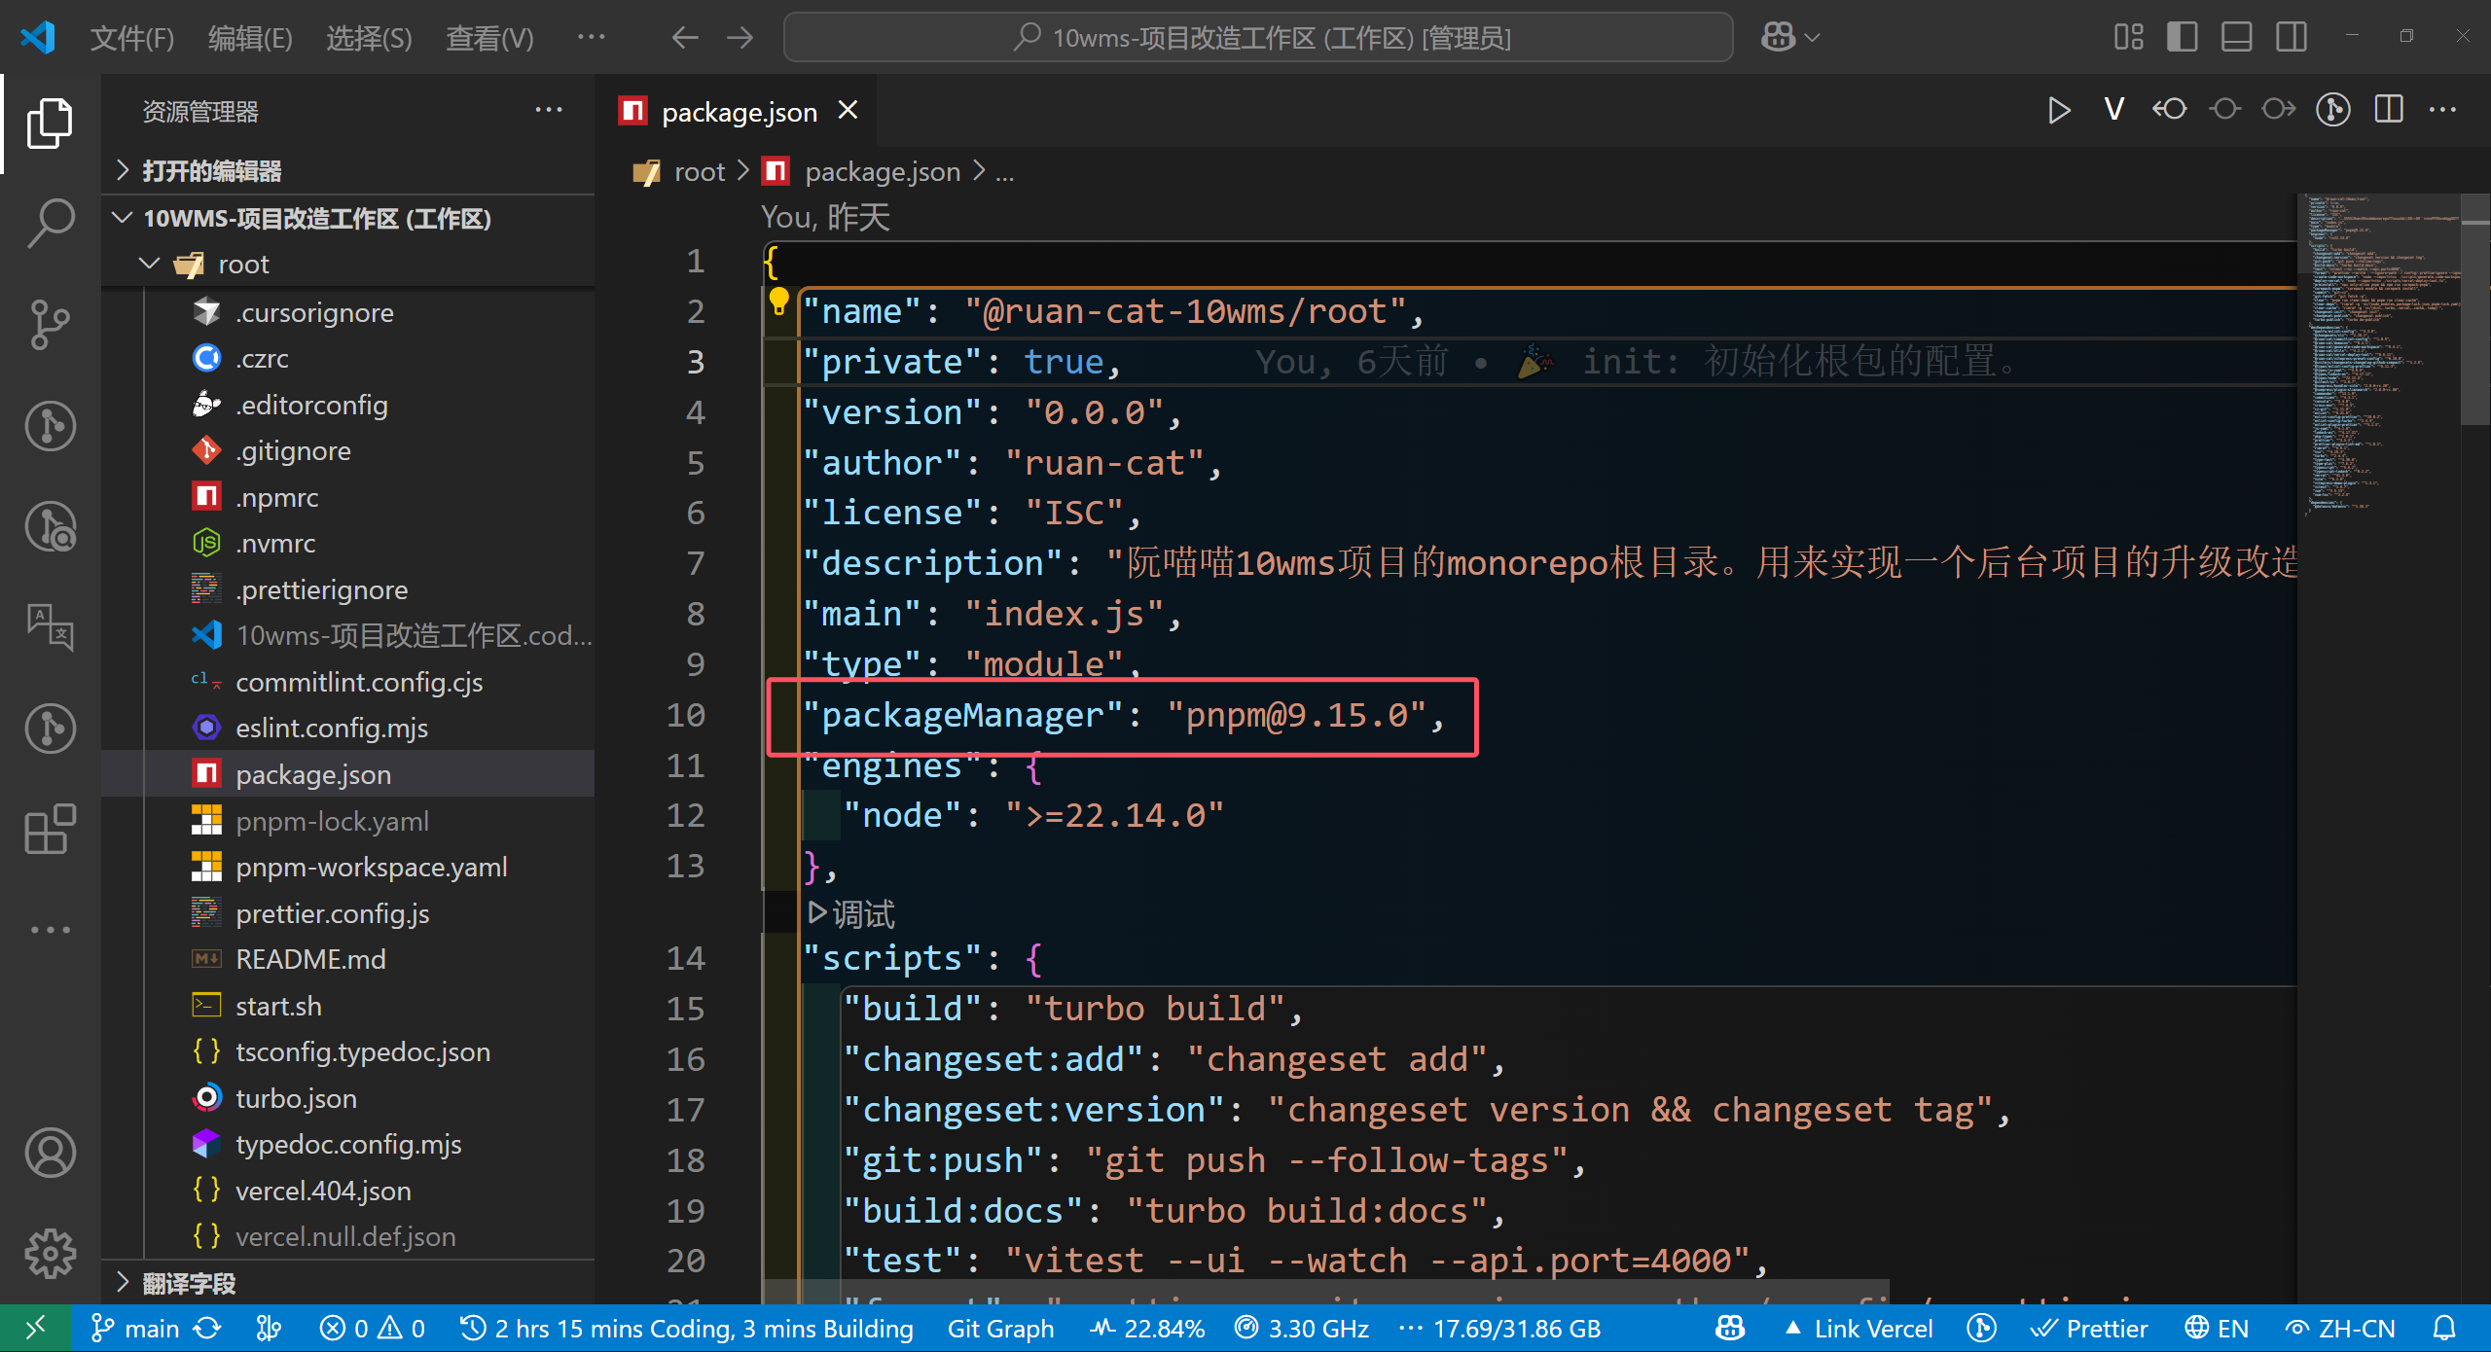This screenshot has width=2491, height=1352.
Task: Open Git graph circle icon in editor toolbar
Action: click(2333, 110)
